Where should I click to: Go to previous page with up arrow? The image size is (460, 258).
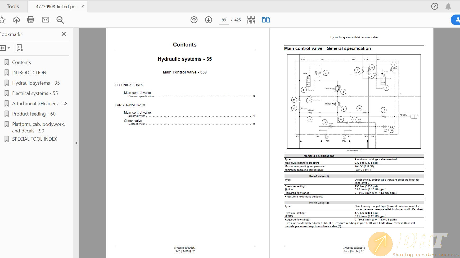click(194, 20)
